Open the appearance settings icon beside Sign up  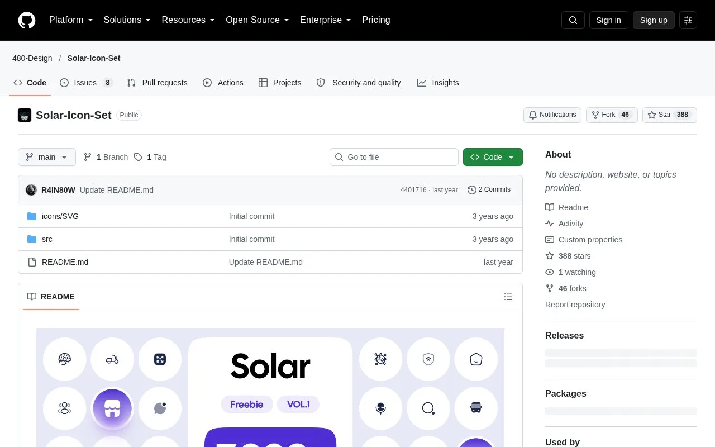click(688, 20)
